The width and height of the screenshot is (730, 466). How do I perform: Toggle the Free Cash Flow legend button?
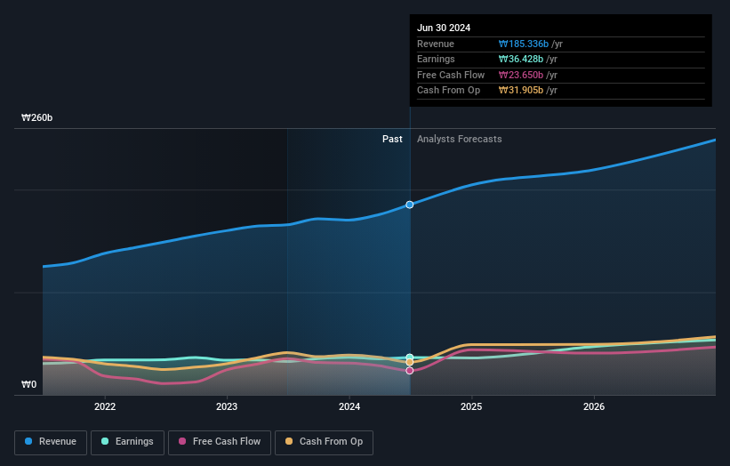220,442
